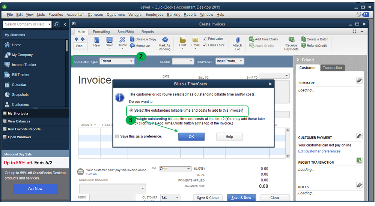The width and height of the screenshot is (375, 206).
Task: Open the Accountant menu
Action: [75, 15]
